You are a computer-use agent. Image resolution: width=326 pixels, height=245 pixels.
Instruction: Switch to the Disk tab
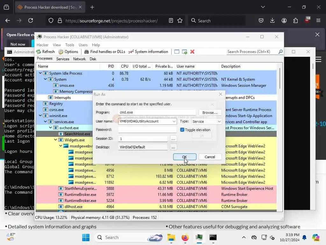[93, 59]
